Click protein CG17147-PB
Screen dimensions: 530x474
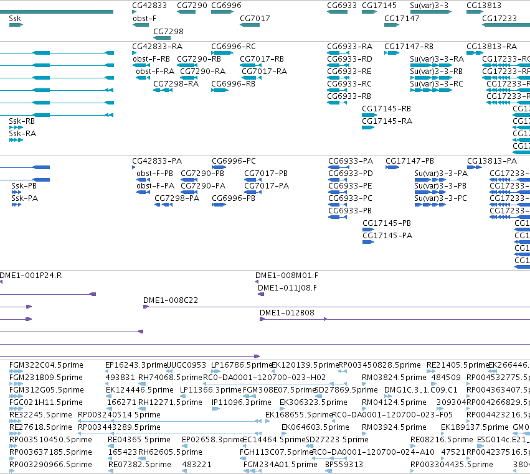pos(392,167)
